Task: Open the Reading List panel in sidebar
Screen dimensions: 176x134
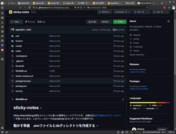Action: click(2, 18)
